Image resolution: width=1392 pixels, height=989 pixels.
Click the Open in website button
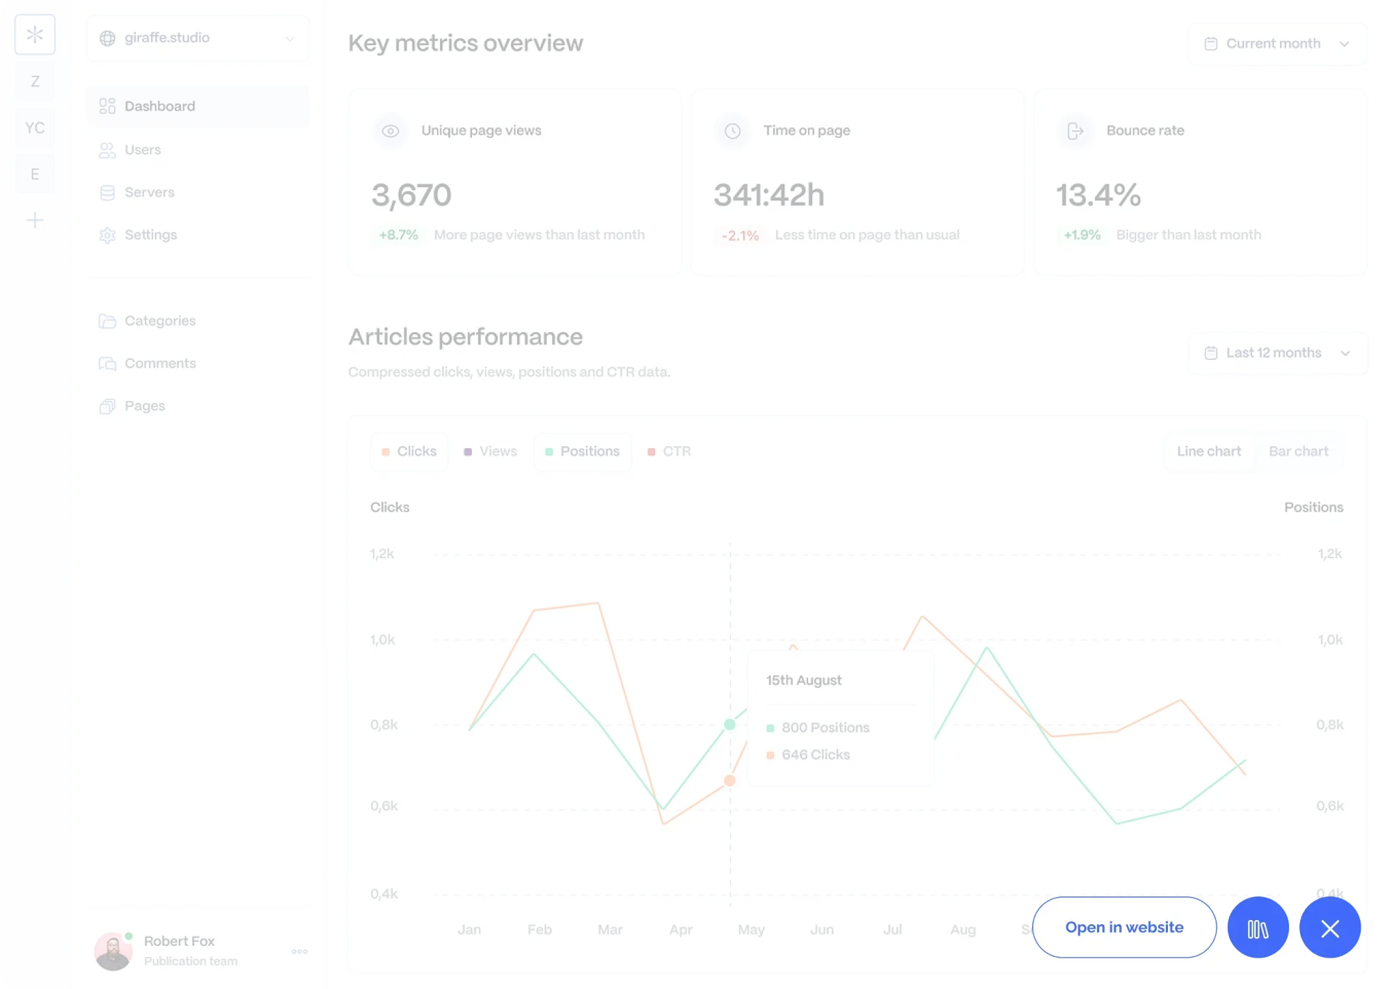[x=1124, y=928]
